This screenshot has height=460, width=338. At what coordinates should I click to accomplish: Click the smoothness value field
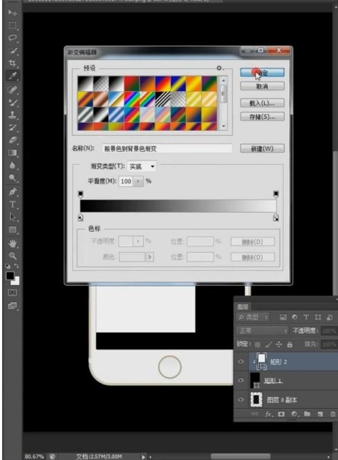[x=126, y=181]
